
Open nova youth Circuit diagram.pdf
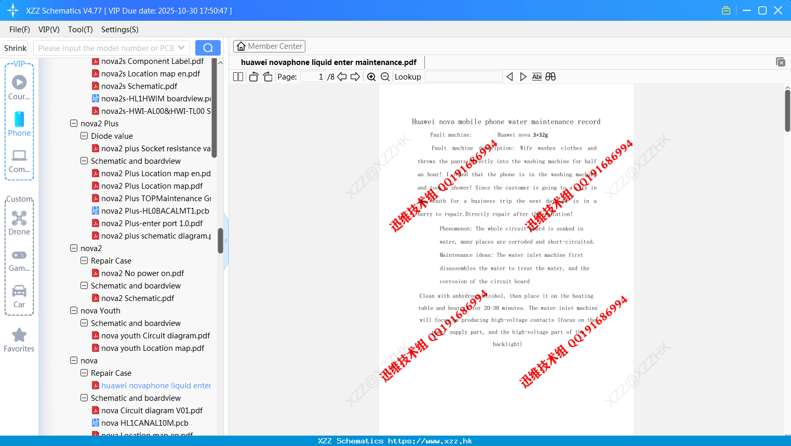pos(156,336)
